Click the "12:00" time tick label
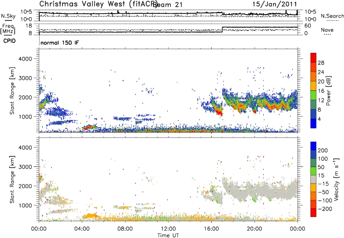 [168, 229]
